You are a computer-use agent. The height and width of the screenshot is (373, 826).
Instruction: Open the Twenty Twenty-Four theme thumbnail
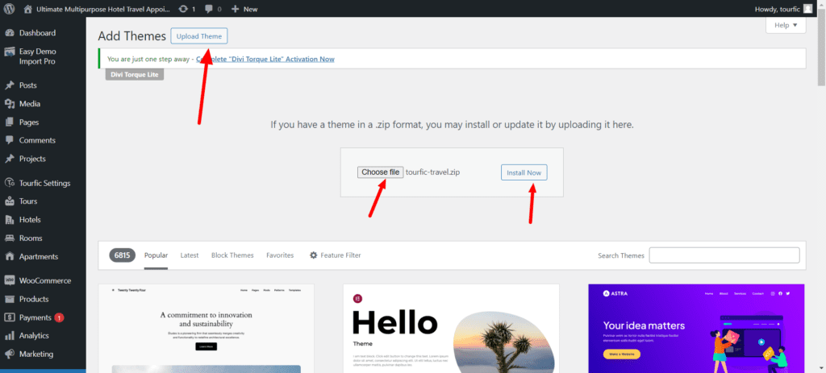click(206, 328)
